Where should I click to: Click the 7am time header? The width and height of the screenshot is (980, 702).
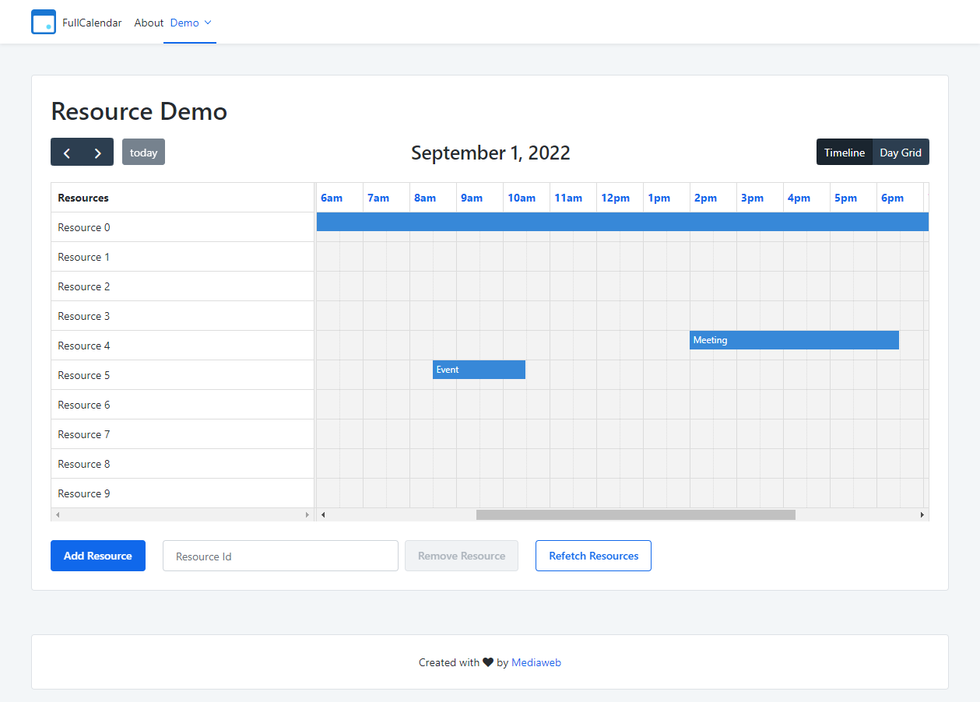coord(378,198)
